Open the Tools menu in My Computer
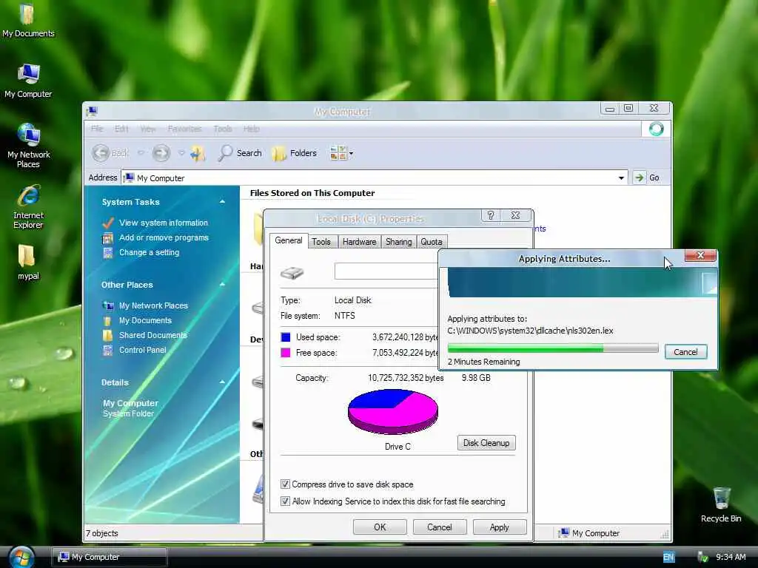The image size is (758, 568). point(223,129)
